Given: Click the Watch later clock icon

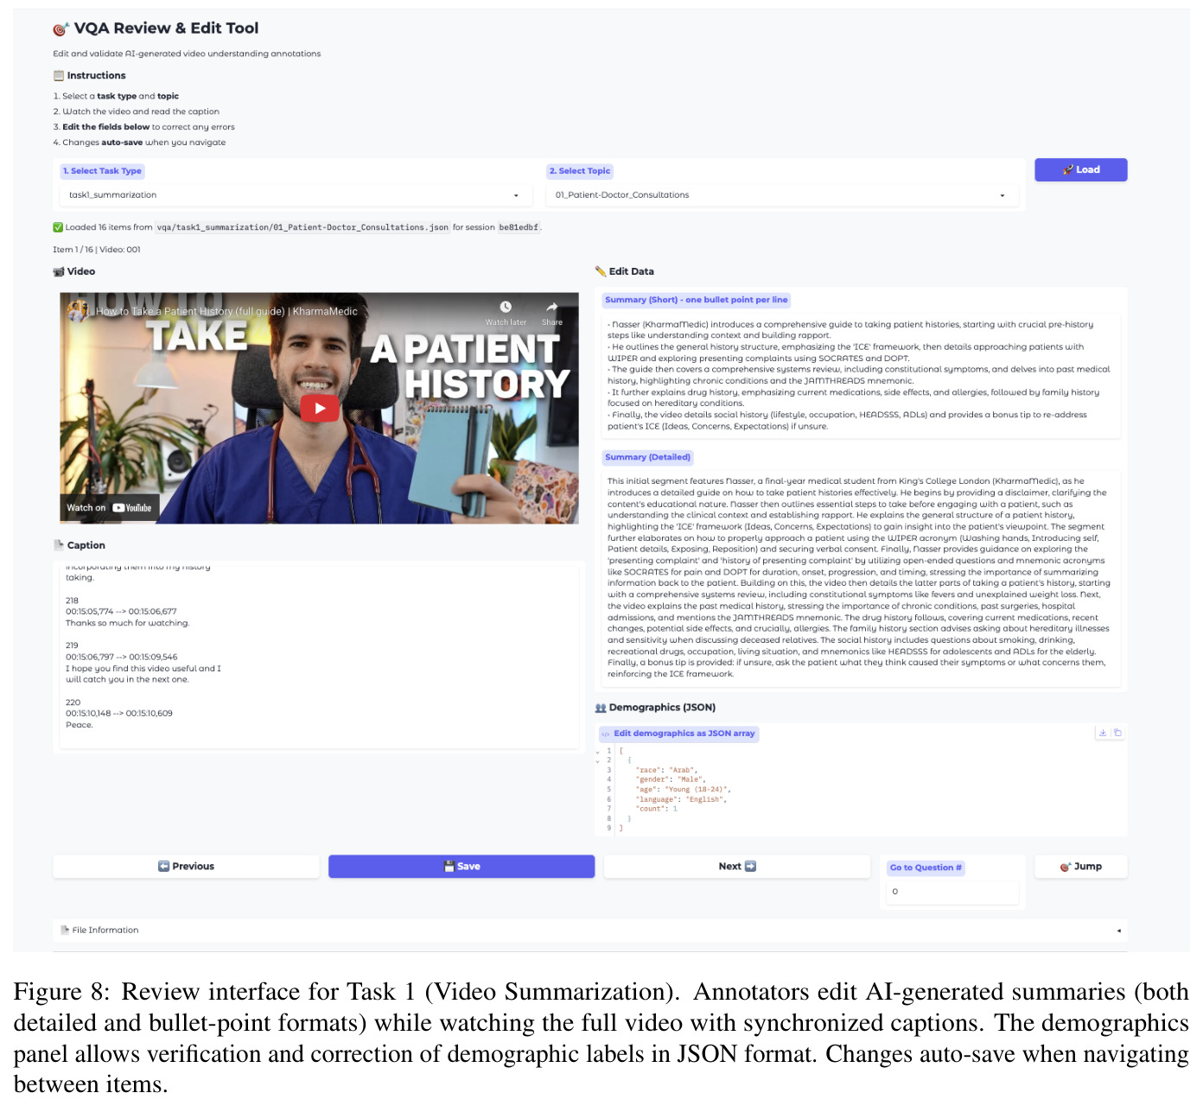Looking at the screenshot, I should click(x=506, y=308).
